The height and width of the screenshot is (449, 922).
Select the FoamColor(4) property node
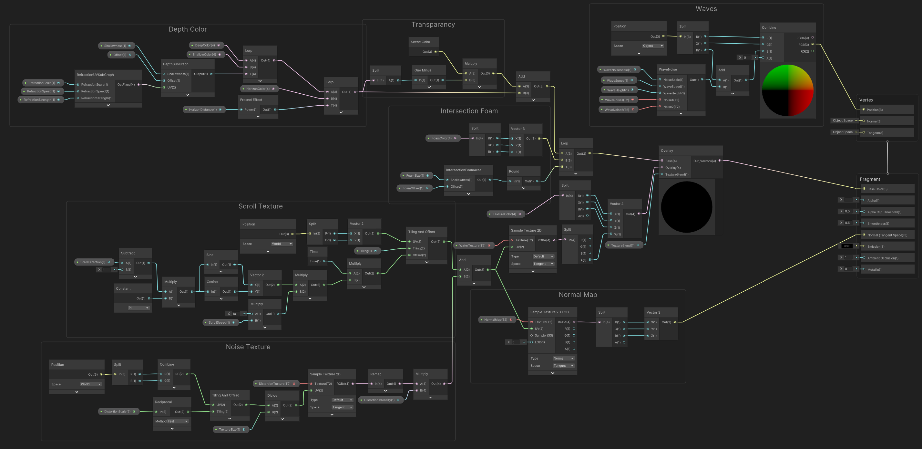pyautogui.click(x=442, y=138)
